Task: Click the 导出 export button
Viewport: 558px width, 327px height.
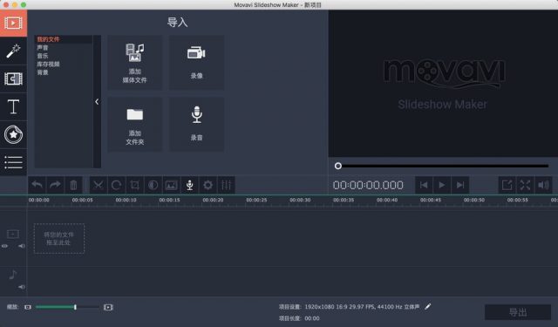Action: 518,312
